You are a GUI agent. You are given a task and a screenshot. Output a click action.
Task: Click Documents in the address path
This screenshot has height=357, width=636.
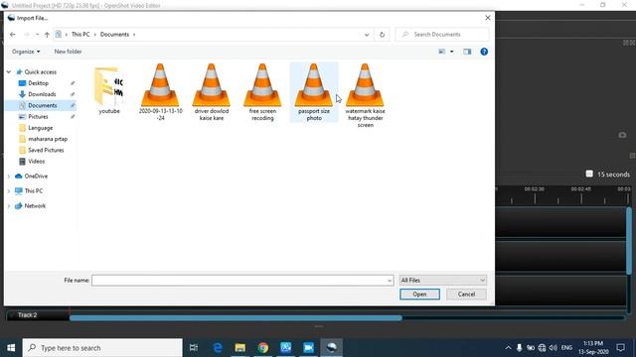point(114,35)
